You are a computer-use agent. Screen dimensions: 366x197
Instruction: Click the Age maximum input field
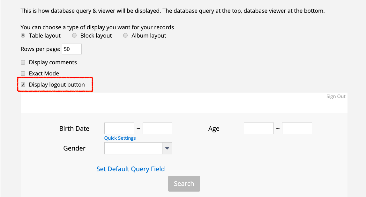click(297, 128)
